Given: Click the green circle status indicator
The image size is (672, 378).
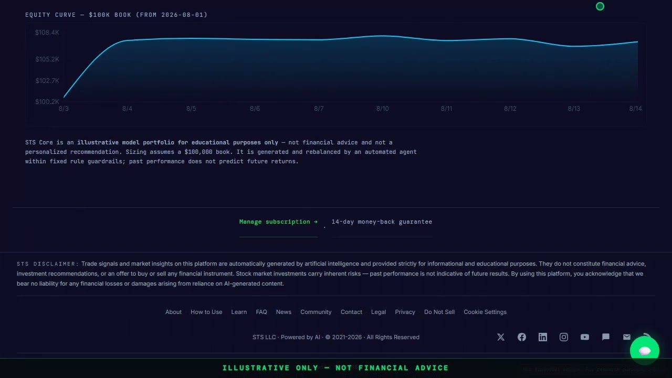Looking at the screenshot, I should point(600,6).
